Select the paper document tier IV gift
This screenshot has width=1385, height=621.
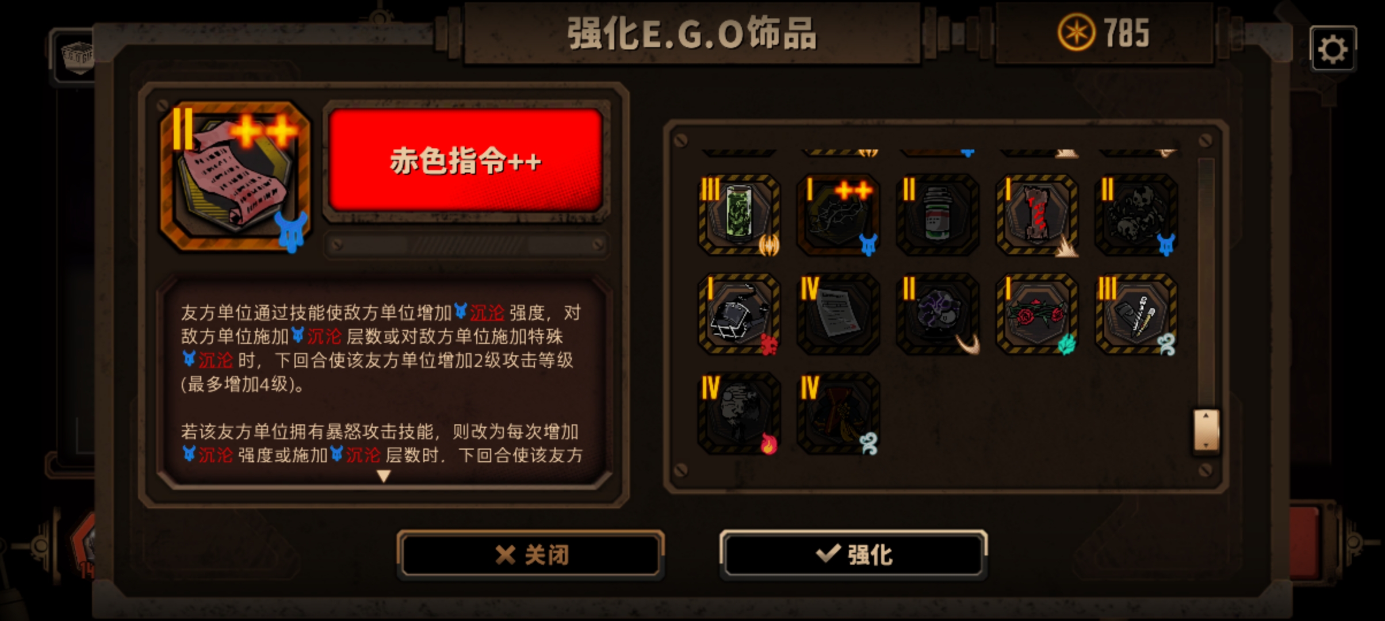pyautogui.click(x=838, y=314)
